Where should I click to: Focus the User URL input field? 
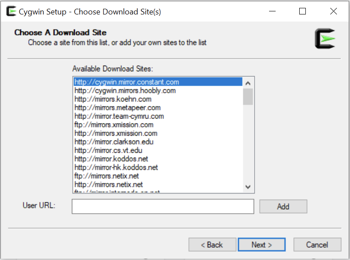click(163, 207)
